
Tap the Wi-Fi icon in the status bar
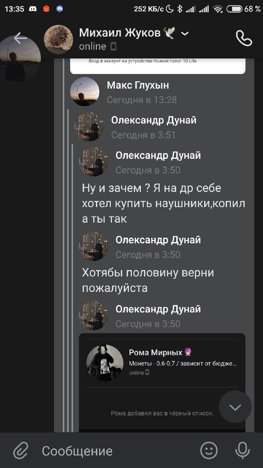point(218,9)
